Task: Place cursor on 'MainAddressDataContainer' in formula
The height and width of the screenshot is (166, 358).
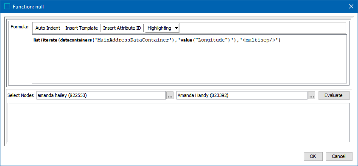Action: pyautogui.click(x=134, y=40)
